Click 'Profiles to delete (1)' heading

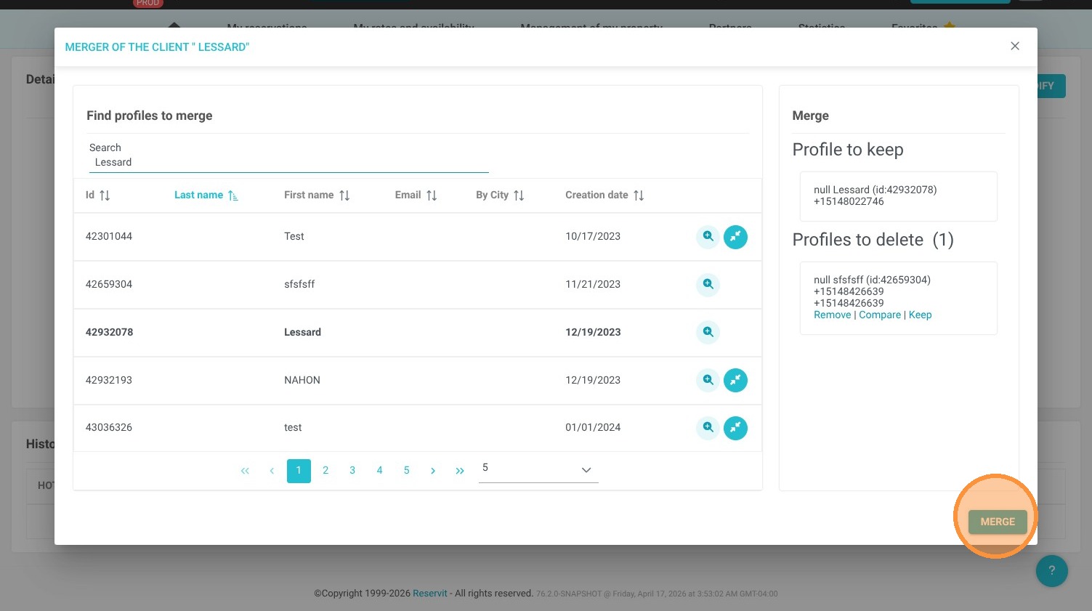873,240
